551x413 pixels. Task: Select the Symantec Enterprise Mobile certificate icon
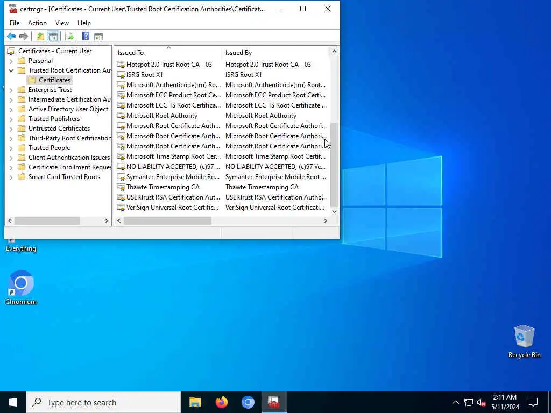click(121, 176)
